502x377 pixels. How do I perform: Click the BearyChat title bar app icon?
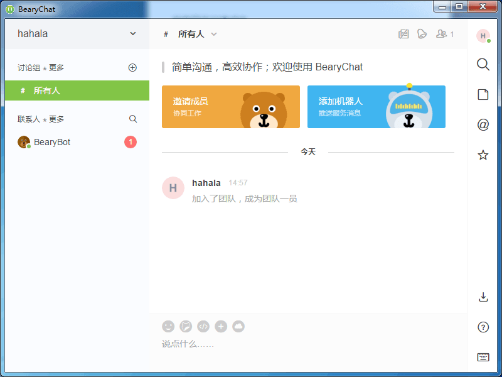pyautogui.click(x=10, y=9)
